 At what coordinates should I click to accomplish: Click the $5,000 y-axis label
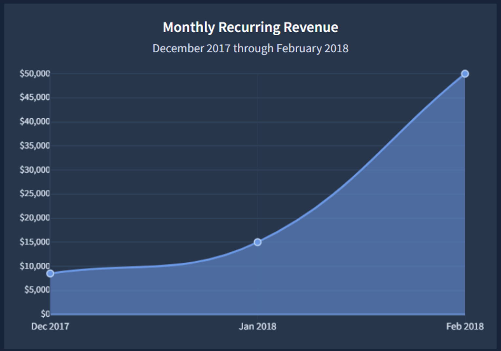[37, 290]
